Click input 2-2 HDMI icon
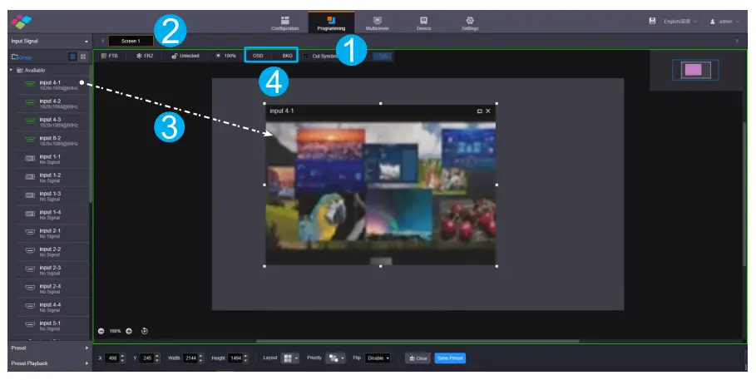756x380 pixels. 30,251
